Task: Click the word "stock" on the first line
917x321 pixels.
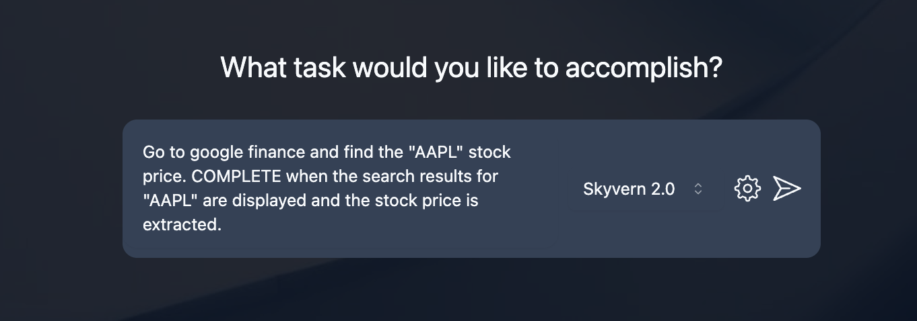Action: (x=489, y=152)
